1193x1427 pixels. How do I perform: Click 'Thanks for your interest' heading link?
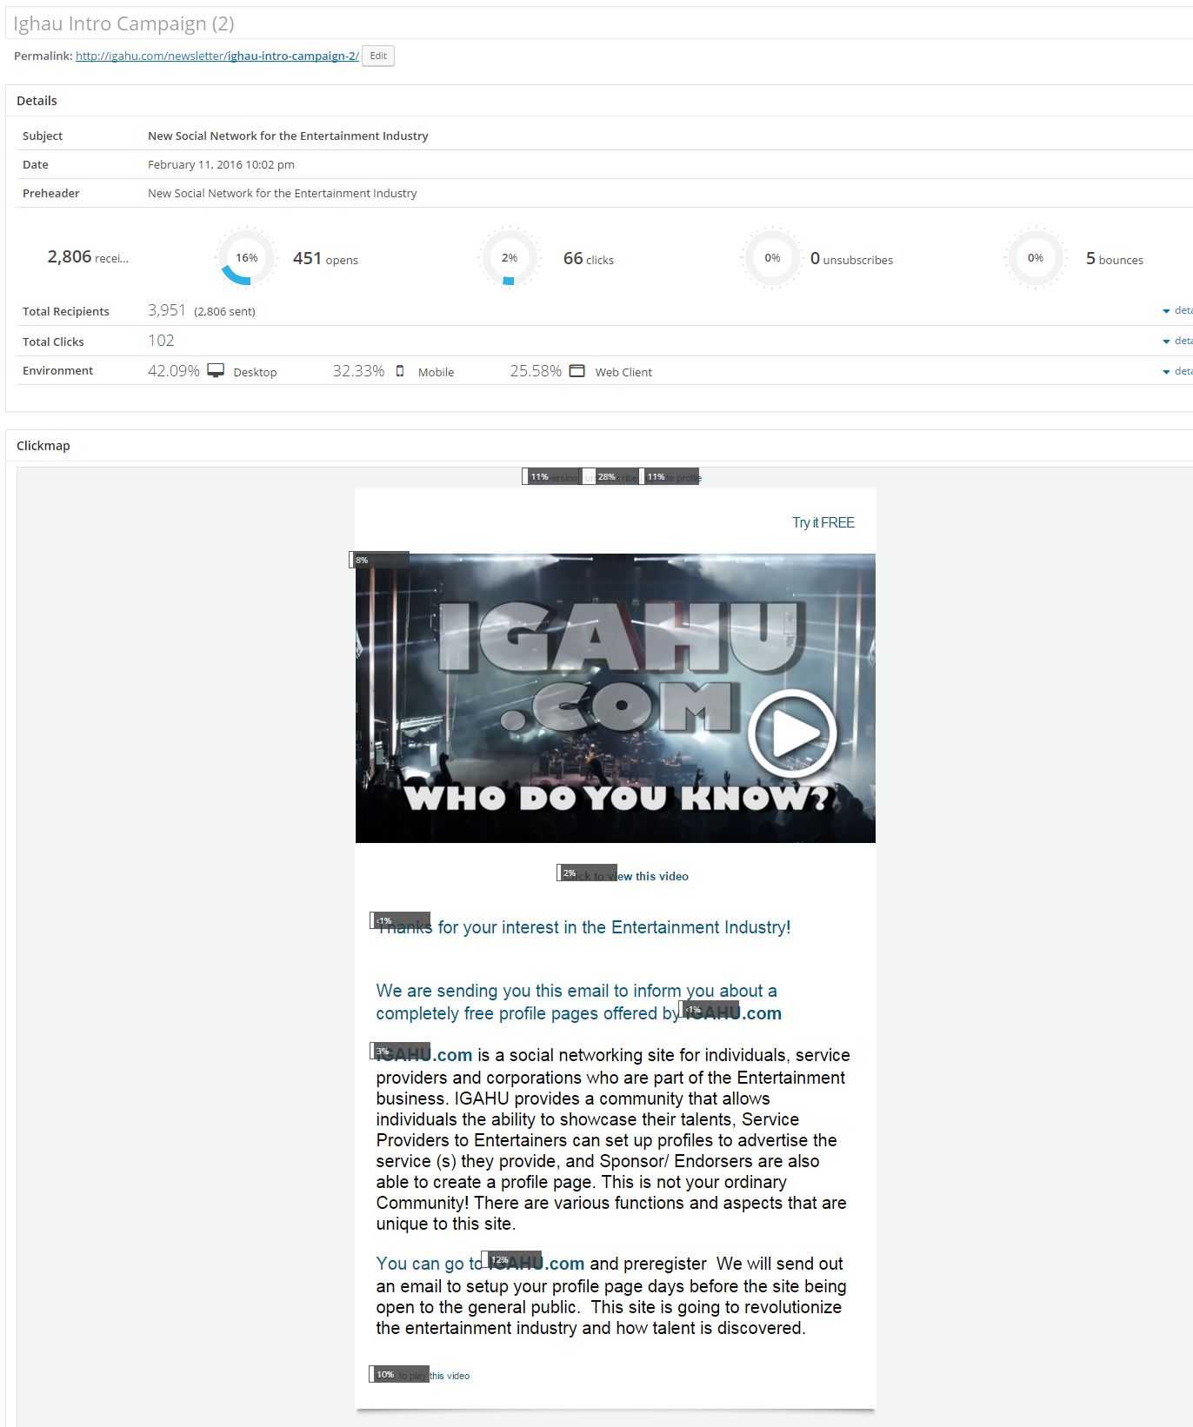tap(583, 927)
